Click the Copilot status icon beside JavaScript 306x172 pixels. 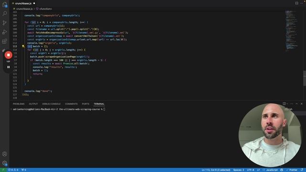[282, 170]
